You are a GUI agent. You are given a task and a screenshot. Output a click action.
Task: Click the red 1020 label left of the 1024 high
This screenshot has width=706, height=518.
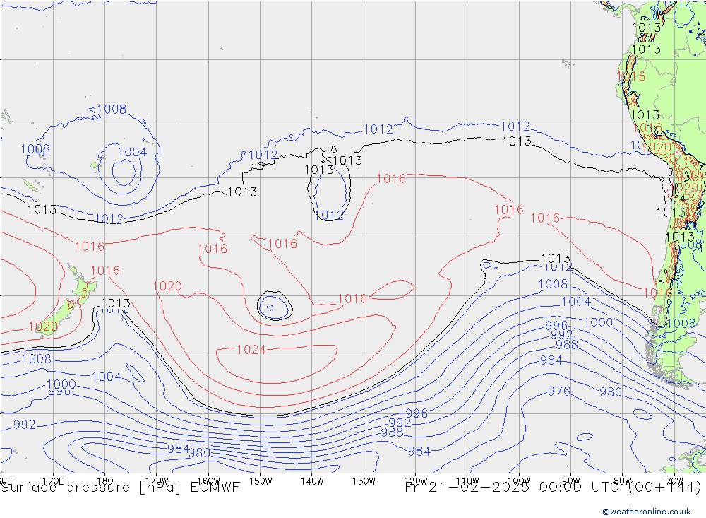tap(167, 286)
